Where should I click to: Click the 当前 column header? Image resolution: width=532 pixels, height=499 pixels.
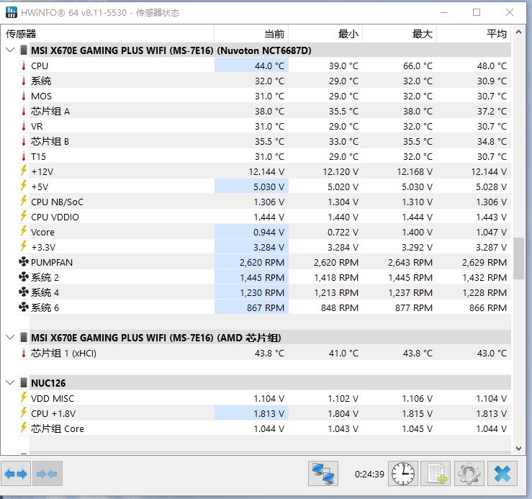click(x=251, y=34)
